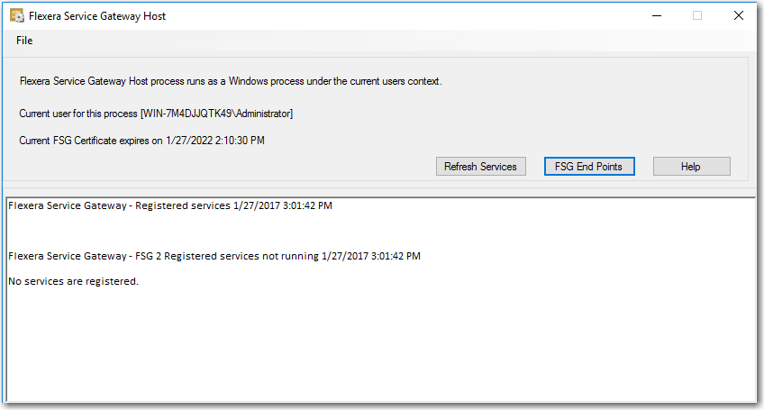The height and width of the screenshot is (410, 764).
Task: Click the 'No services are registered.' text
Action: (74, 281)
